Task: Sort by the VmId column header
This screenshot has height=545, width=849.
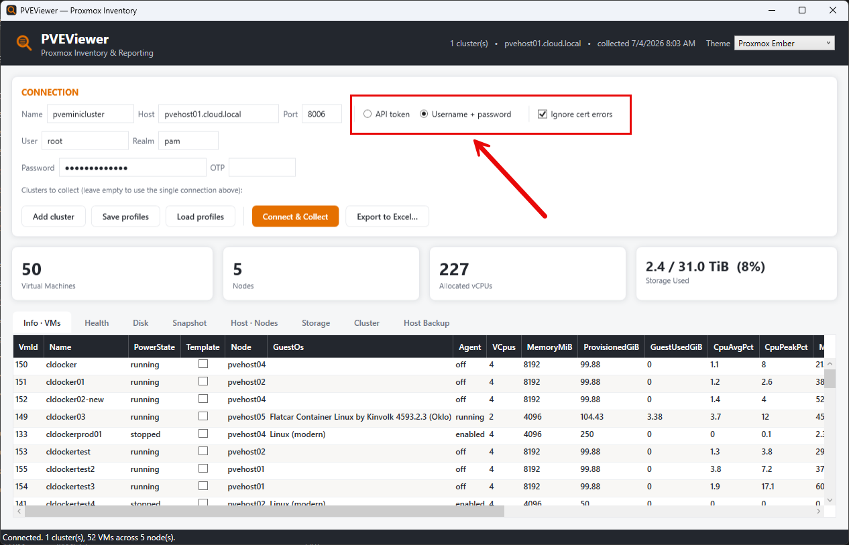Action: (x=28, y=347)
